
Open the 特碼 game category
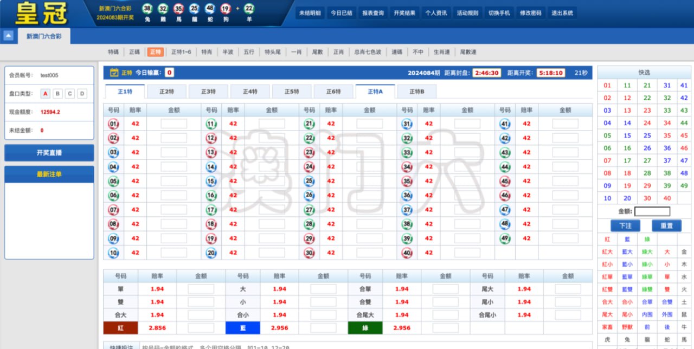pos(112,52)
